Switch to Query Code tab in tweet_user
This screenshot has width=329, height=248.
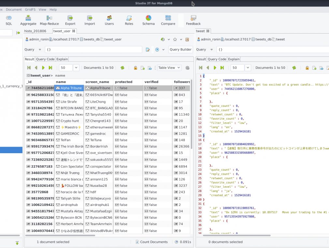point(45,59)
